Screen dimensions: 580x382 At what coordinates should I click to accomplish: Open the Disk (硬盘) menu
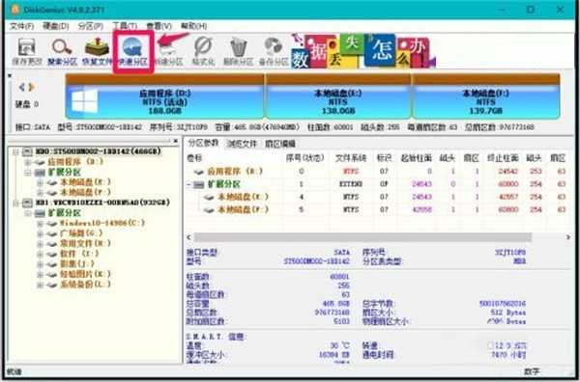56,26
